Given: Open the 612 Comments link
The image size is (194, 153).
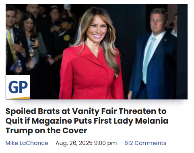Looking at the screenshot, I should 145,143.
